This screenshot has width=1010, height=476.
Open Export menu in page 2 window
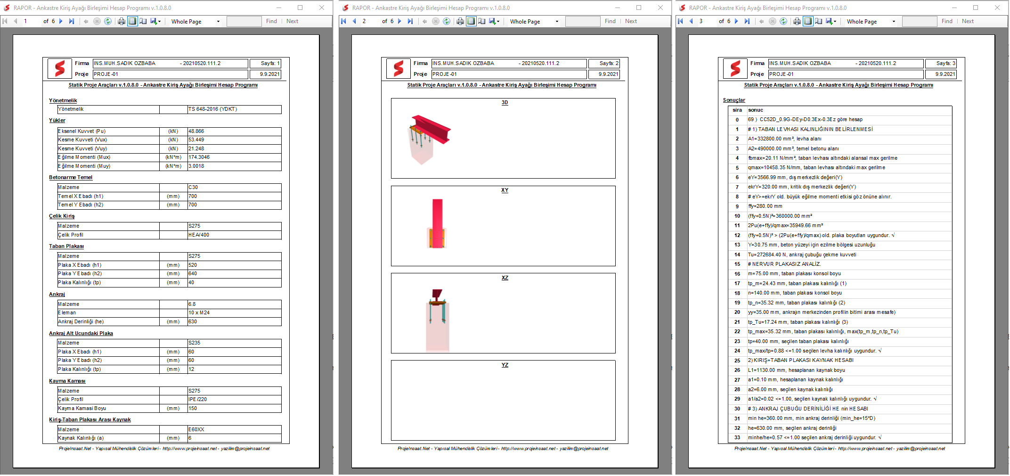494,21
